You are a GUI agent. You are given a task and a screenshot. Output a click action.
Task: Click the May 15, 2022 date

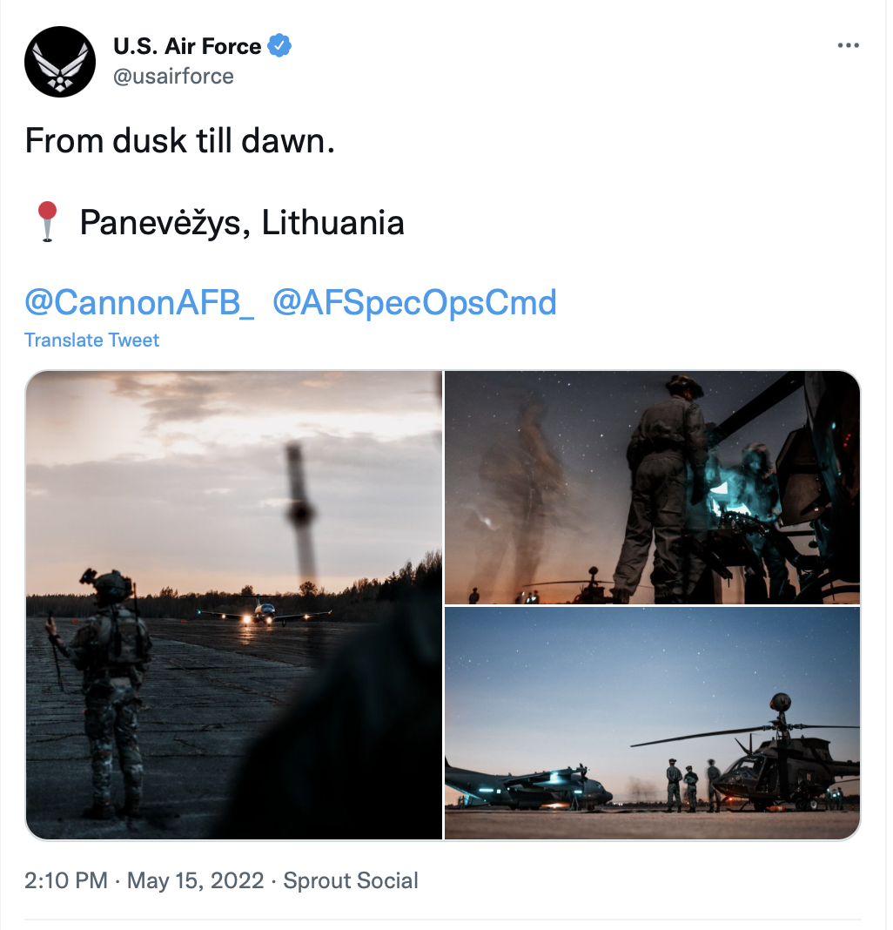point(196,880)
